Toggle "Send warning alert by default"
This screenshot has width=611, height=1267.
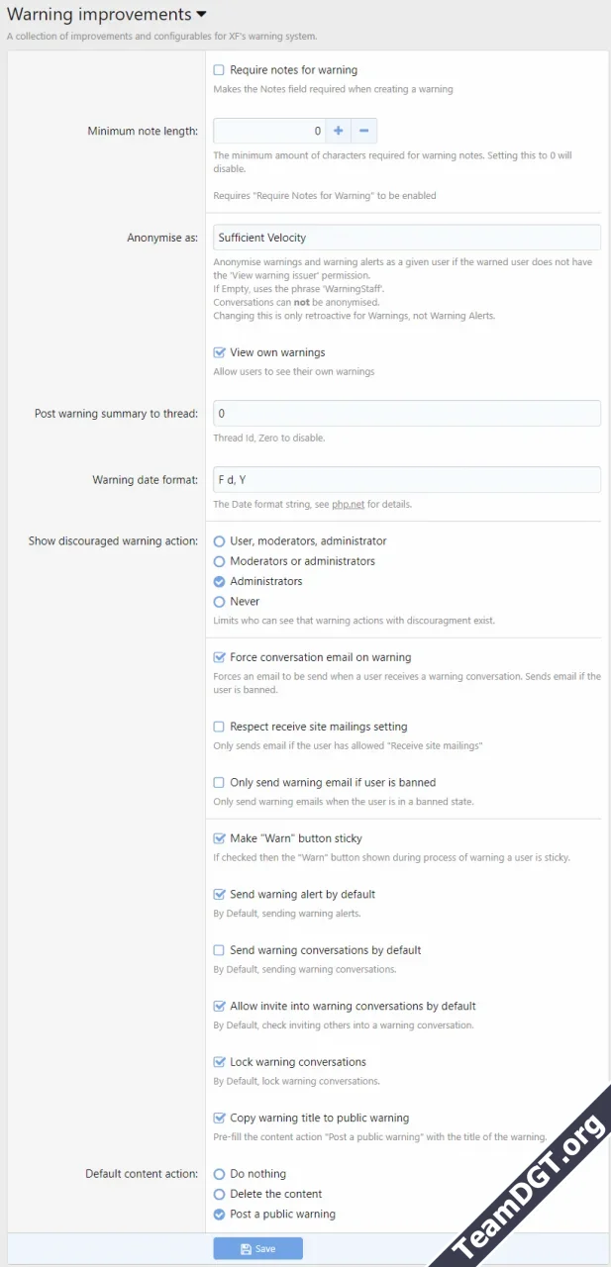[x=220, y=894]
